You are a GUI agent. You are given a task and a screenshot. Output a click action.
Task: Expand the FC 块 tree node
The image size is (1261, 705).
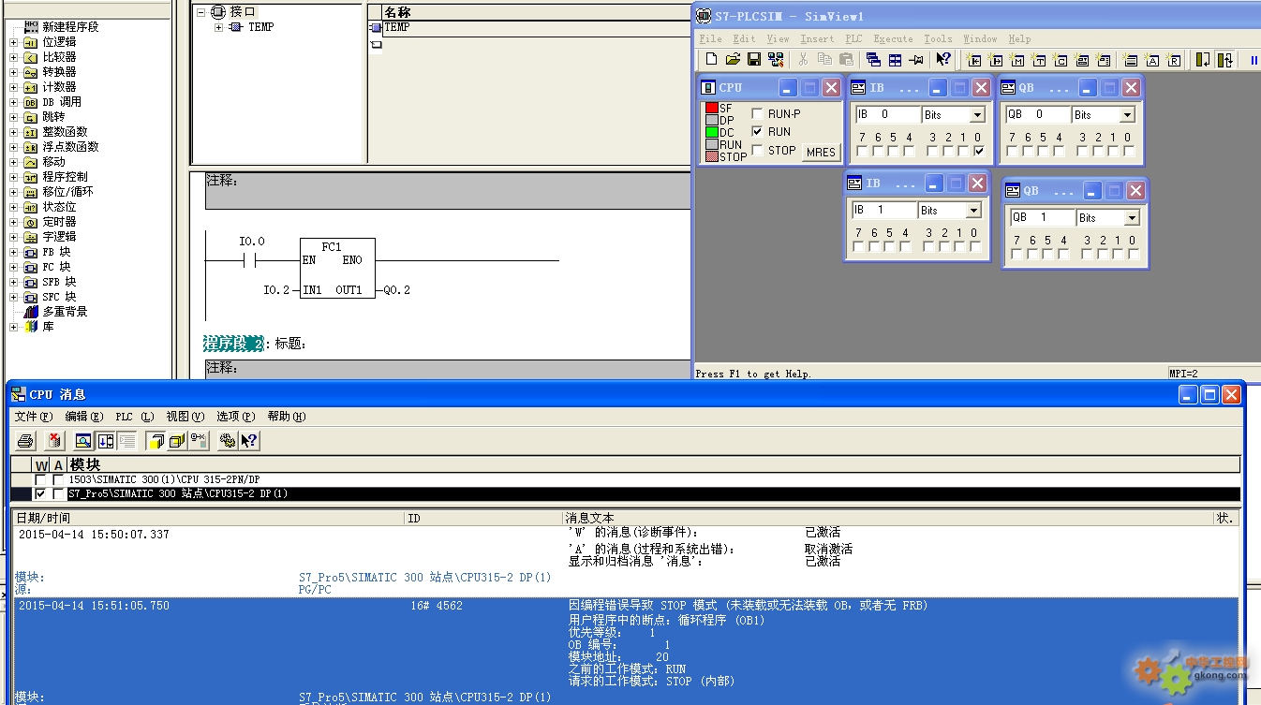coord(13,267)
